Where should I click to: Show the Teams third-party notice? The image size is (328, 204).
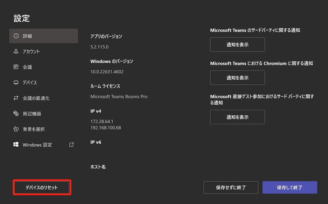click(x=237, y=44)
